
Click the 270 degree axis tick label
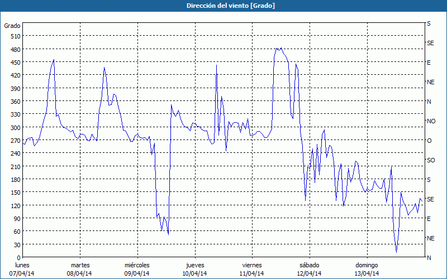15,141
